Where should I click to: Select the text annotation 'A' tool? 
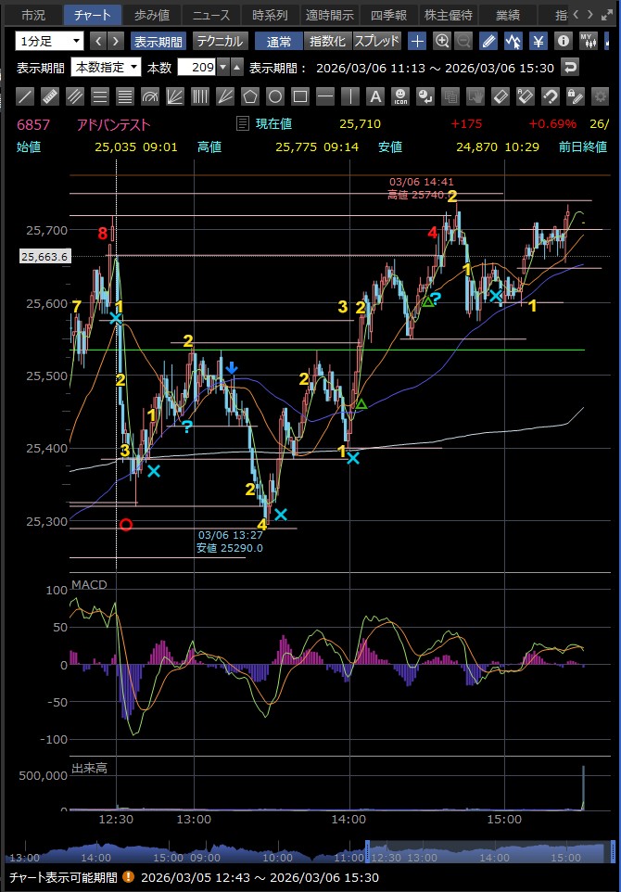(x=374, y=96)
